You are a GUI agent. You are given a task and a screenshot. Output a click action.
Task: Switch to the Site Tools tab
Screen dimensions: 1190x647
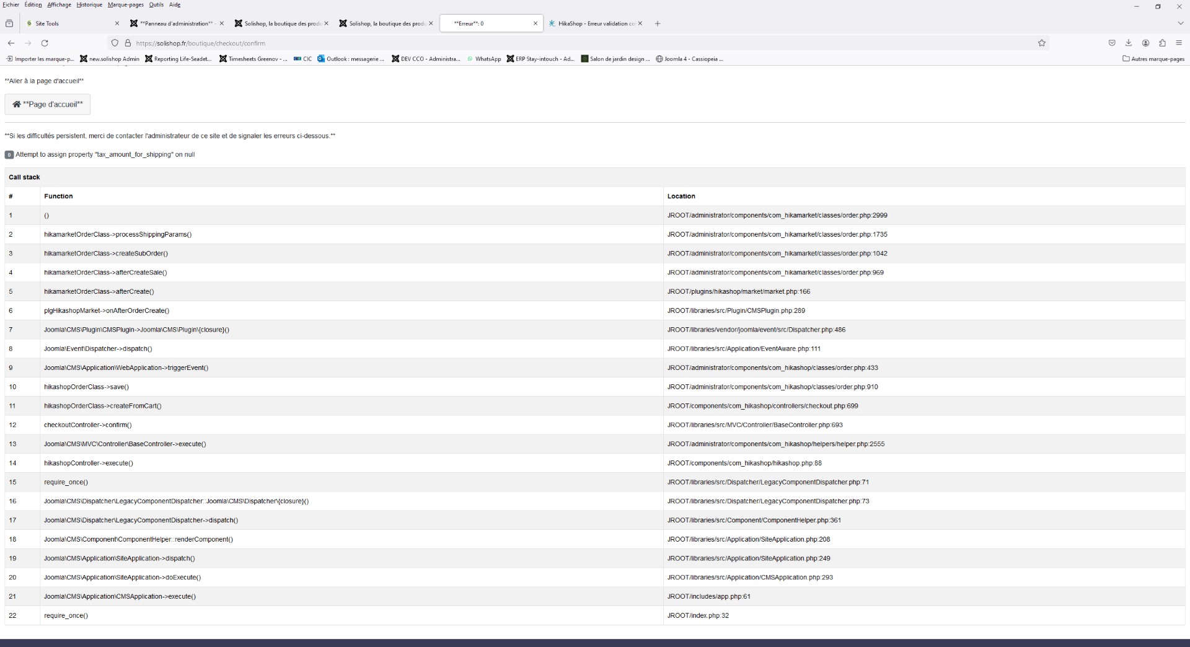[x=73, y=24]
